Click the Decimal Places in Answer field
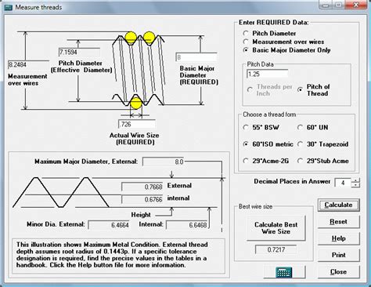371x287 pixels. 343,183
